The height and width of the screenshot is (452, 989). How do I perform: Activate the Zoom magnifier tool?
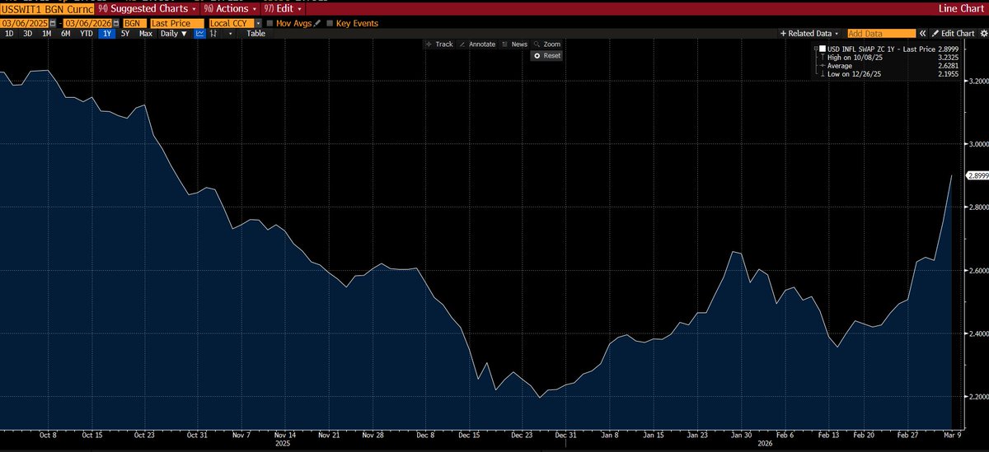click(547, 44)
